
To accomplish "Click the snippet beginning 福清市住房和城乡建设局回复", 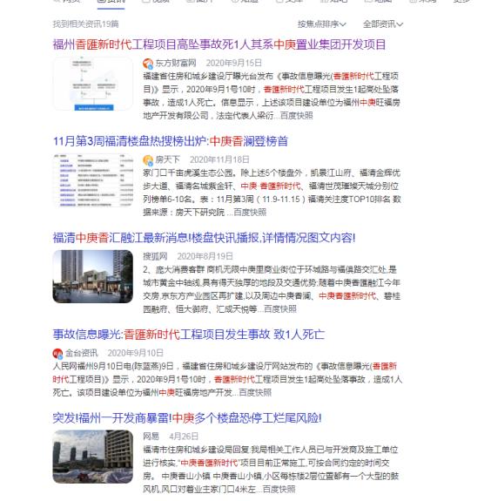I will 271,470.
